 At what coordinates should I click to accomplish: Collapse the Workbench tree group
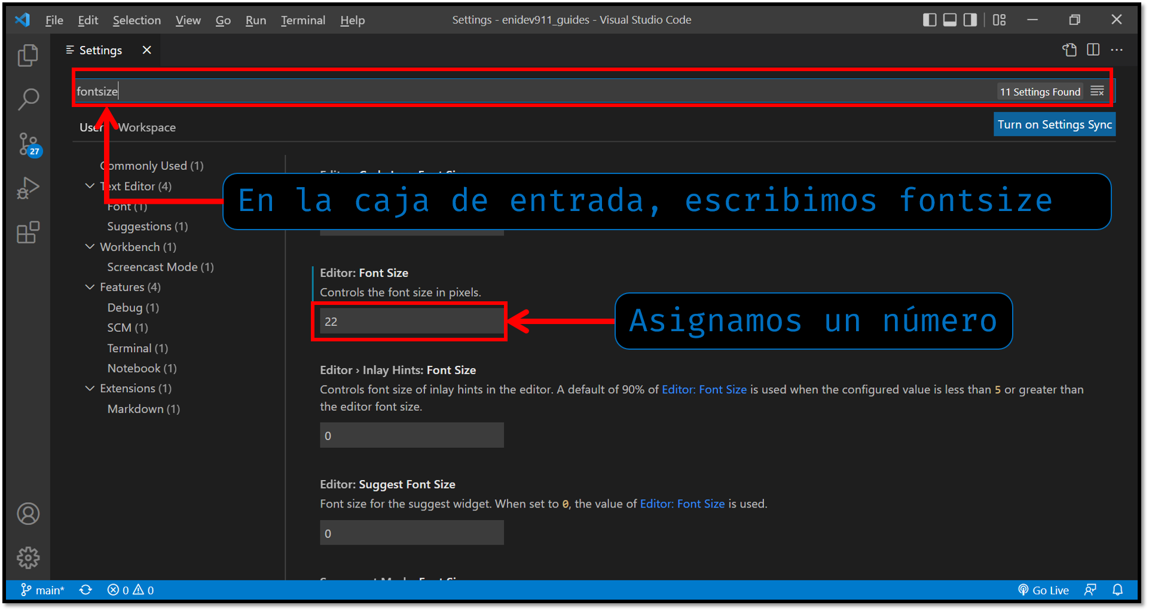tap(90, 246)
